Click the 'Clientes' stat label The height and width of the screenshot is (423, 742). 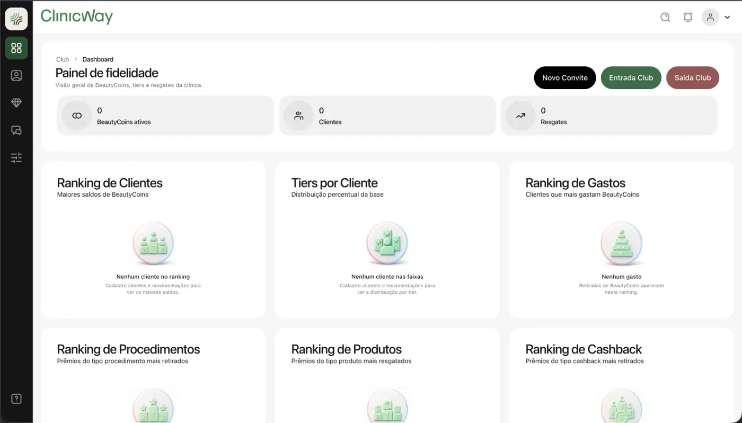(x=330, y=122)
